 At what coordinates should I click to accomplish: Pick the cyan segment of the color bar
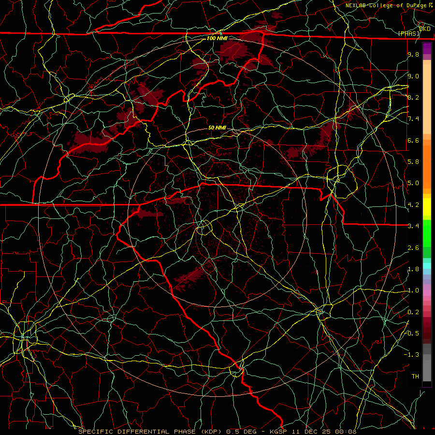point(427,266)
